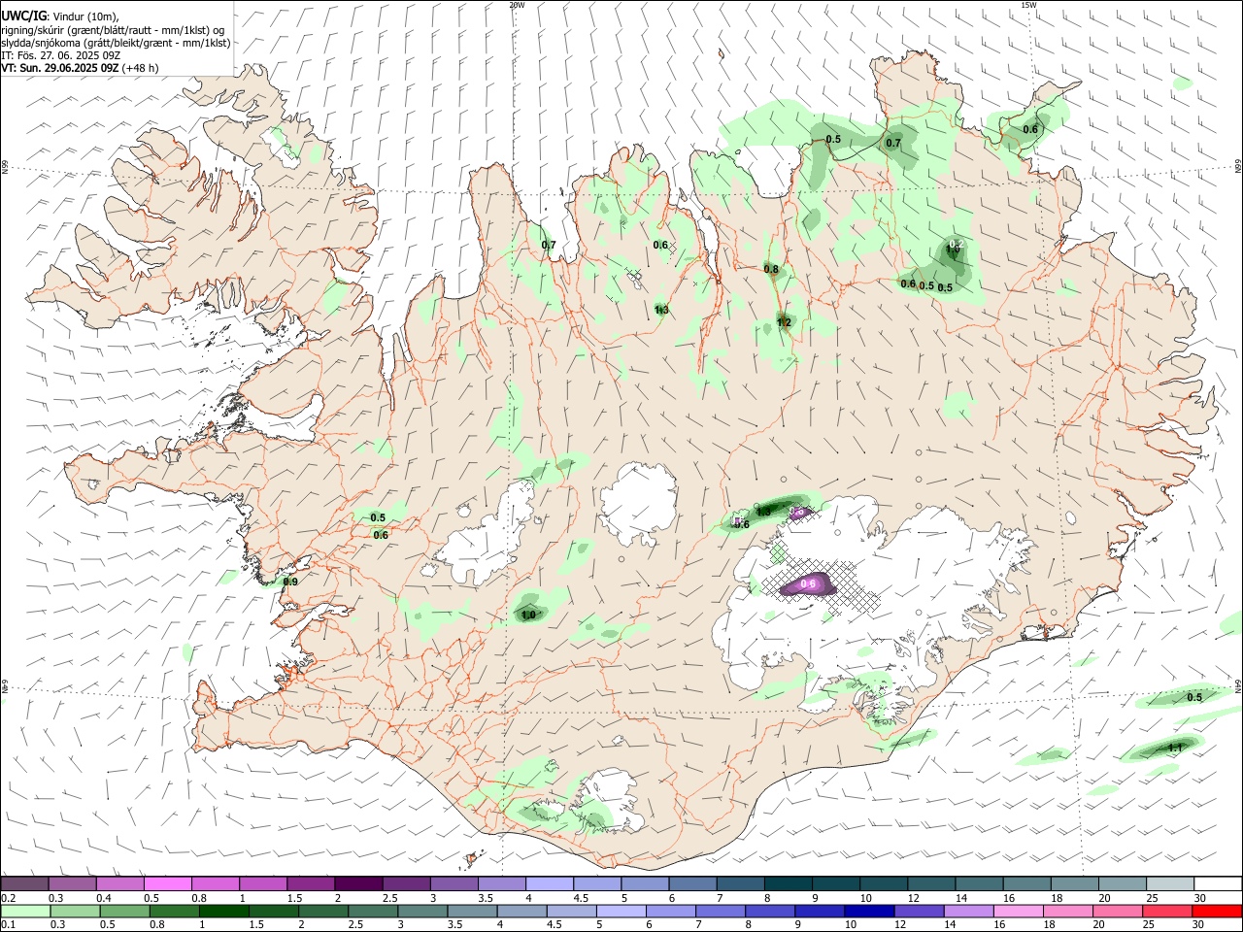Click the violet 12 swatch in the lower legend row
1243x932 pixels.
pos(919,911)
